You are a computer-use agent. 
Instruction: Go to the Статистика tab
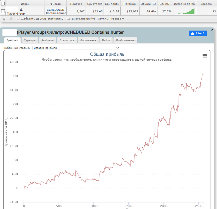tap(67, 40)
